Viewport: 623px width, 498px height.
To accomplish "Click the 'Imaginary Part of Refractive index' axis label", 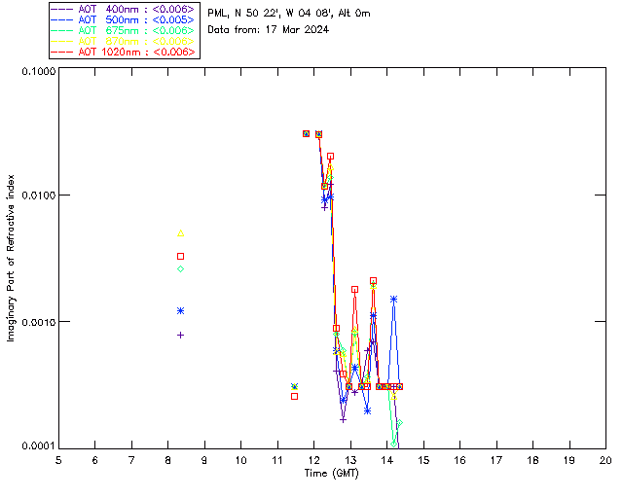I will tap(11, 258).
